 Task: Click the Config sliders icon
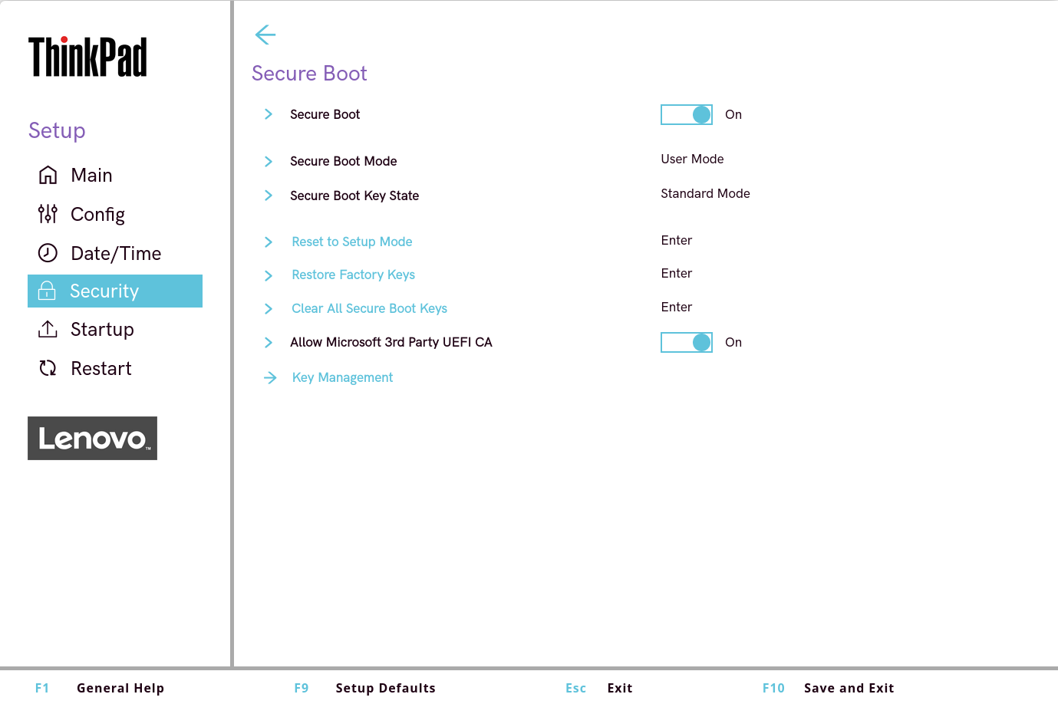(48, 214)
